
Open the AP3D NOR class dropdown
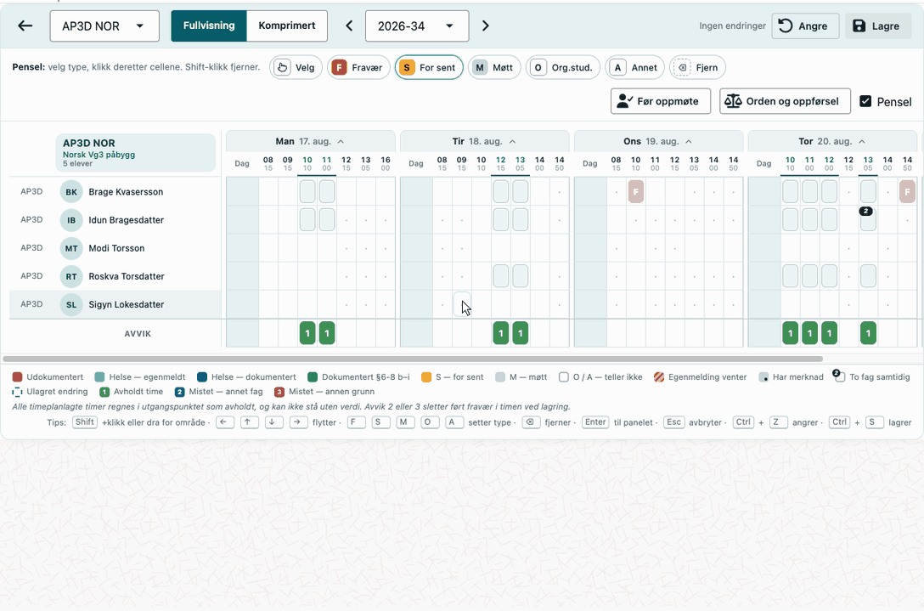tap(104, 26)
